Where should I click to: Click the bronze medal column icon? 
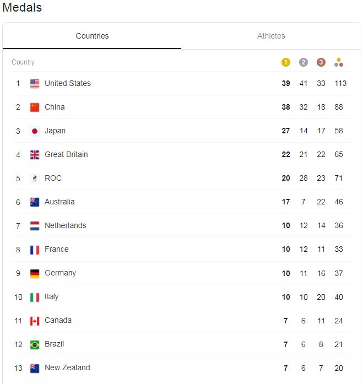click(321, 62)
